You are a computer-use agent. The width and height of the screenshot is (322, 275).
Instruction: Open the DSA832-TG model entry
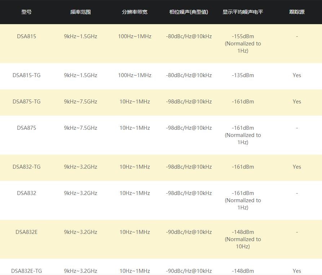[26, 167]
